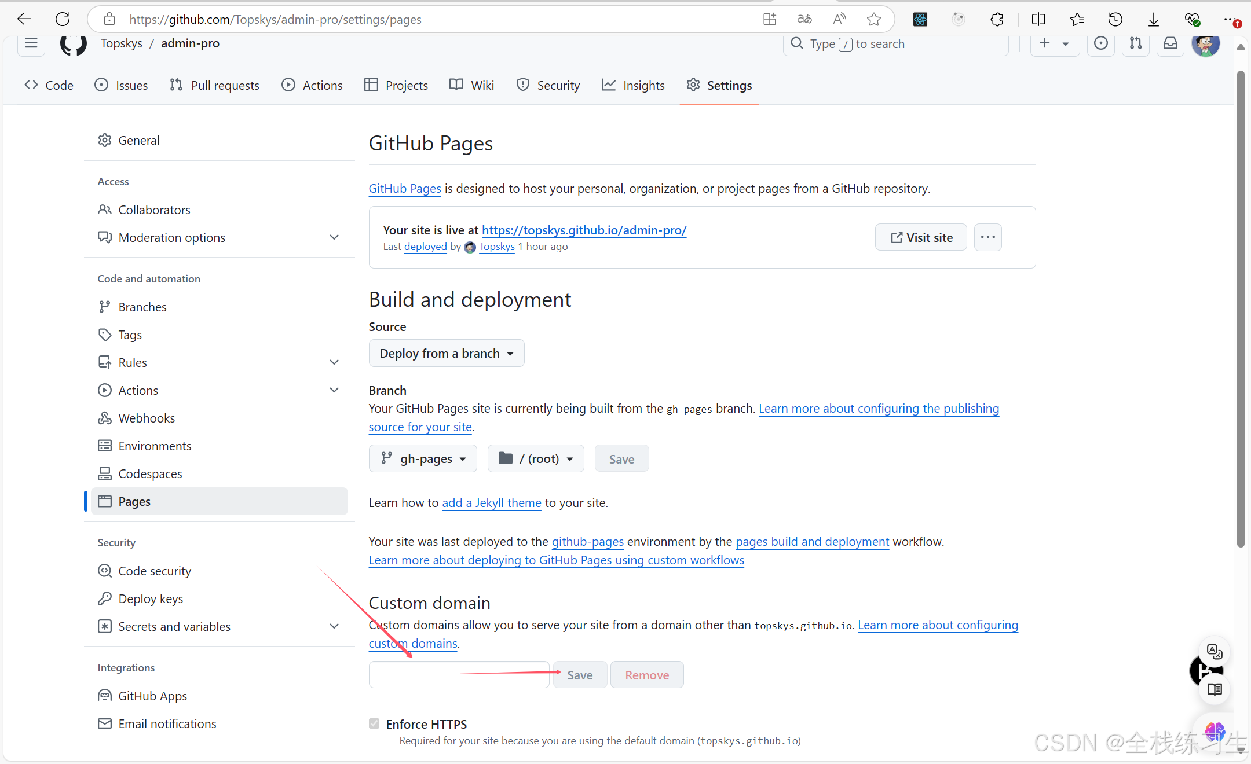1251x764 pixels.
Task: Toggle Enforce HTTPS checkbox
Action: pos(374,723)
